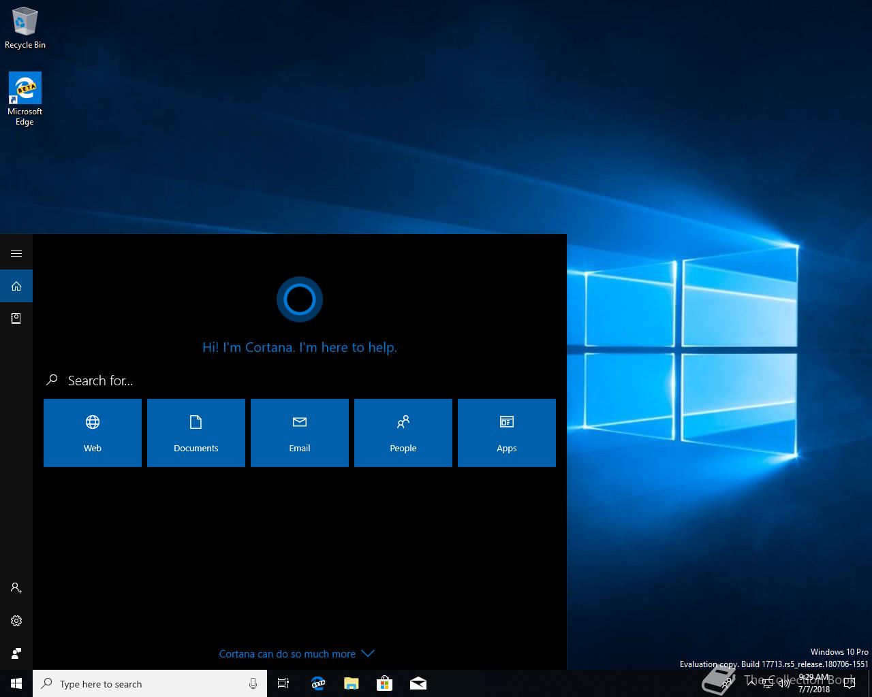
Task: Open the Cortana feedback icon
Action: (16, 653)
